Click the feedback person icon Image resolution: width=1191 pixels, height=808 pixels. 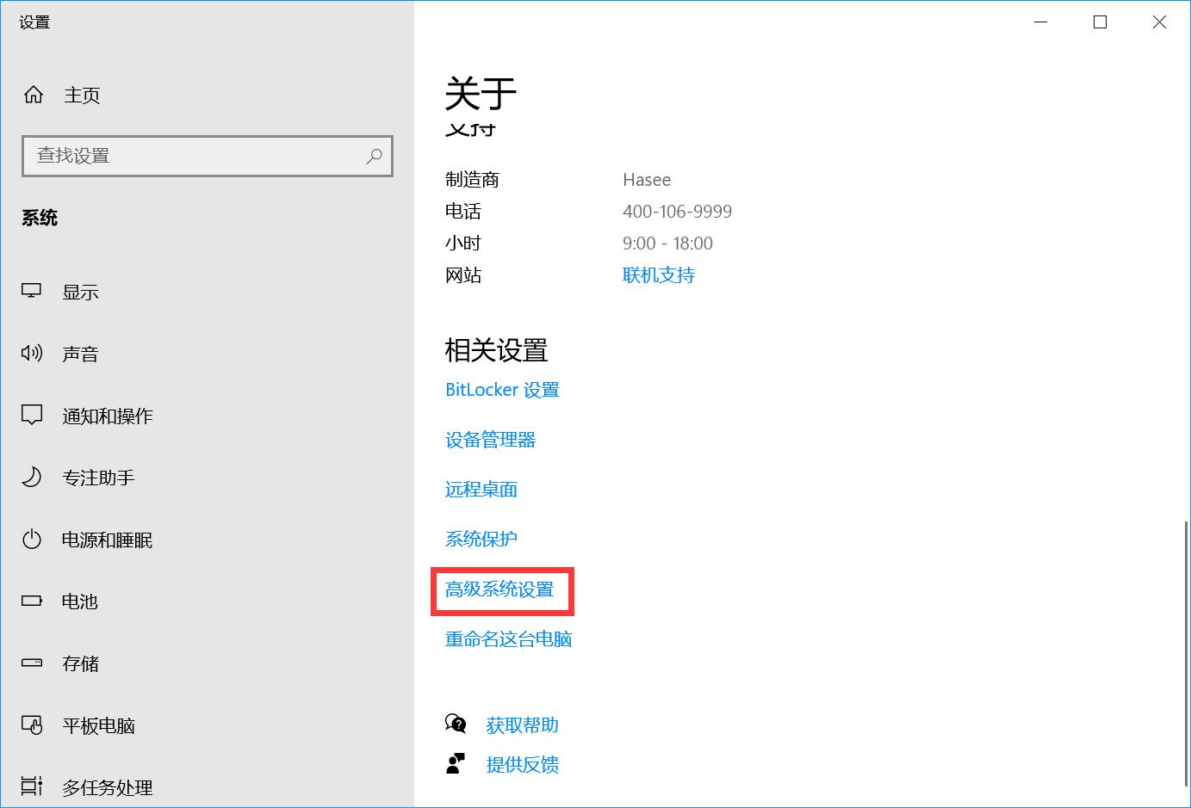pyautogui.click(x=456, y=763)
